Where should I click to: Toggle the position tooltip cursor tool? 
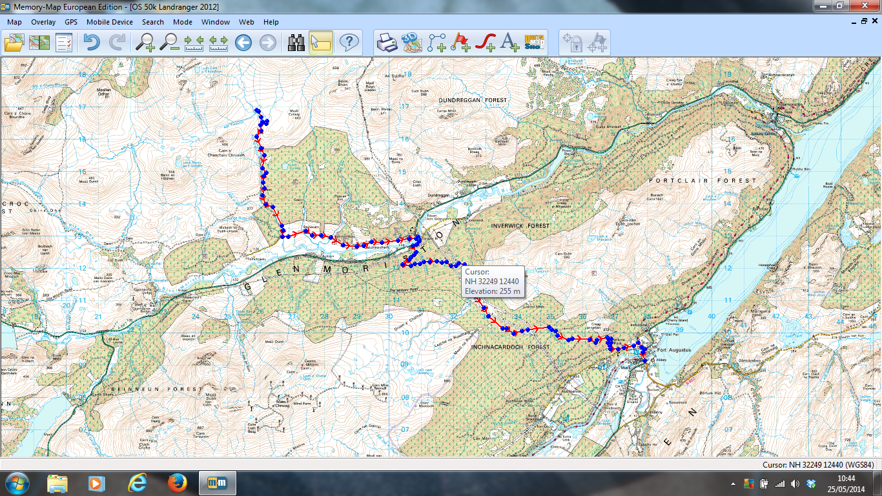(321, 43)
